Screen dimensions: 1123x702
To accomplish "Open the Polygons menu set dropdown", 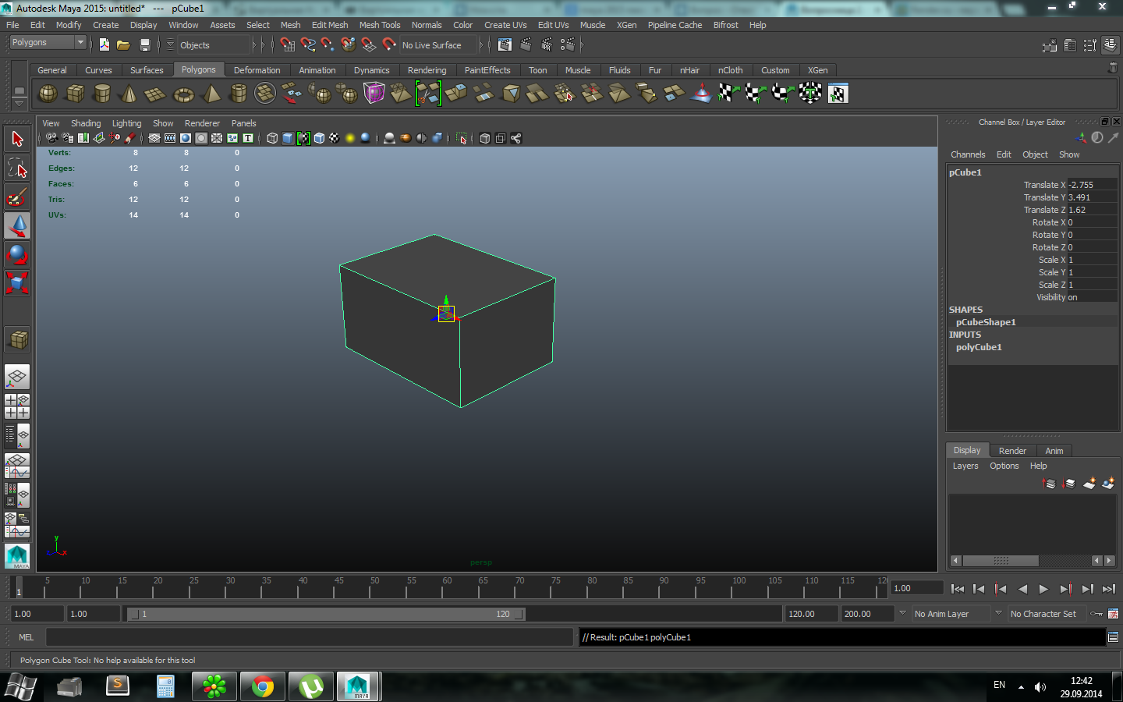I will tap(80, 42).
